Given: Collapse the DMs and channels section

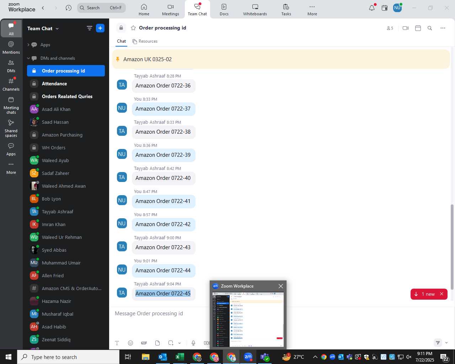Looking at the screenshot, I should tap(28, 58).
